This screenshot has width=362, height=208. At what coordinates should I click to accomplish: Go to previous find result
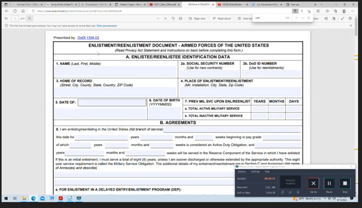[x=296, y=18]
